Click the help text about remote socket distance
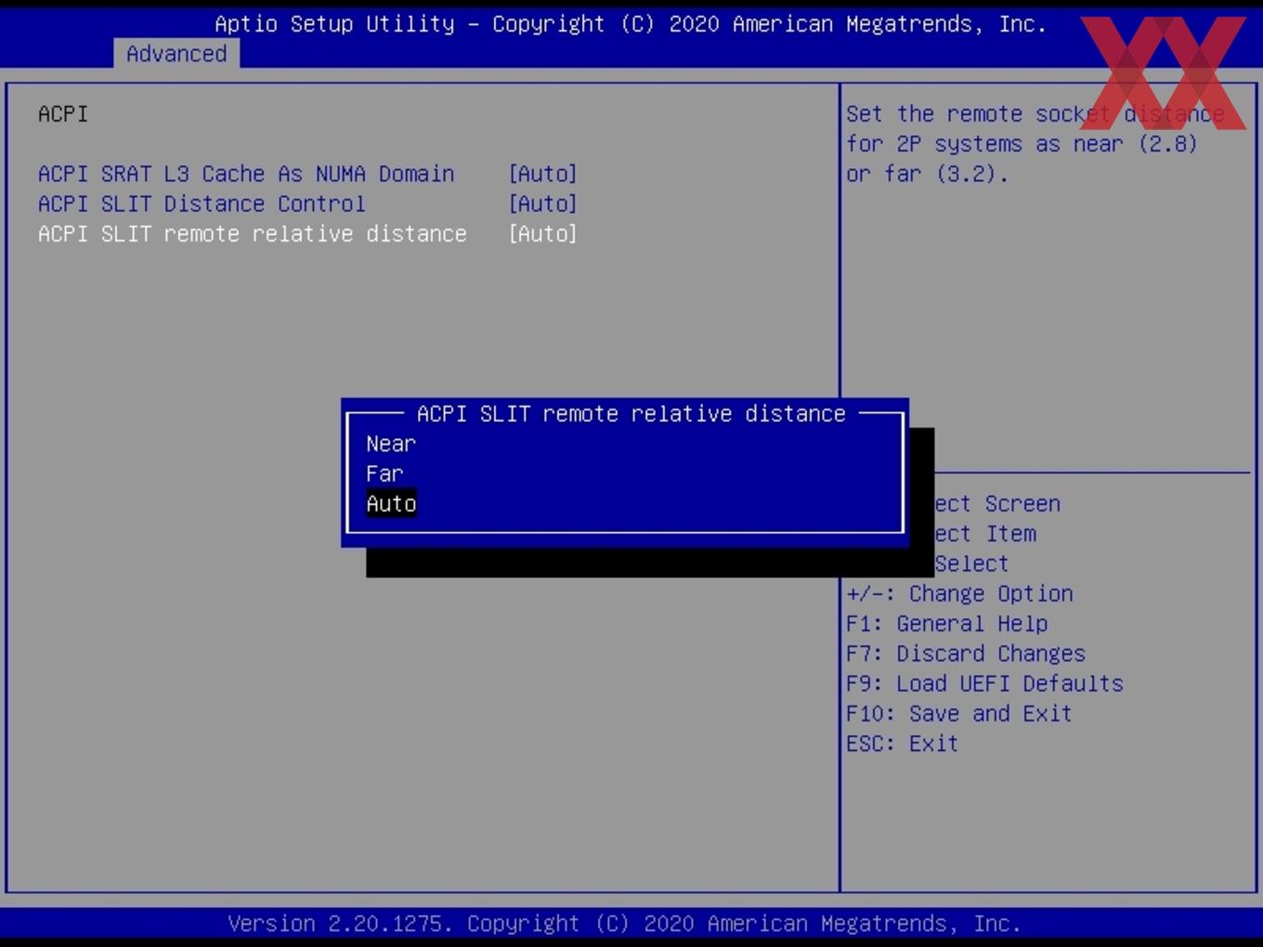This screenshot has width=1263, height=947. click(x=1035, y=144)
